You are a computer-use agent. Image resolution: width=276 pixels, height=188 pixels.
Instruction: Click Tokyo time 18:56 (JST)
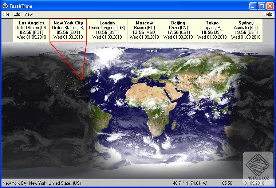point(212,32)
